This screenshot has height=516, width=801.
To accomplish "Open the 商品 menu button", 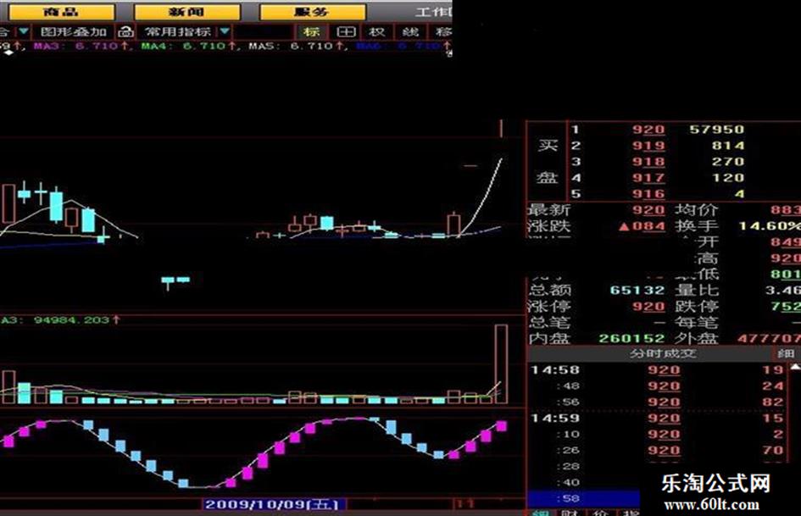I will coord(61,12).
